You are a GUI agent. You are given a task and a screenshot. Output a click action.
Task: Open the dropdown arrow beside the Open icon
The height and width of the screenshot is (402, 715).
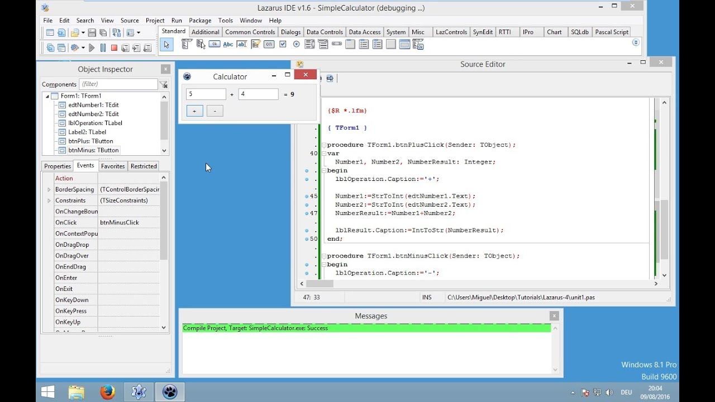[83, 33]
